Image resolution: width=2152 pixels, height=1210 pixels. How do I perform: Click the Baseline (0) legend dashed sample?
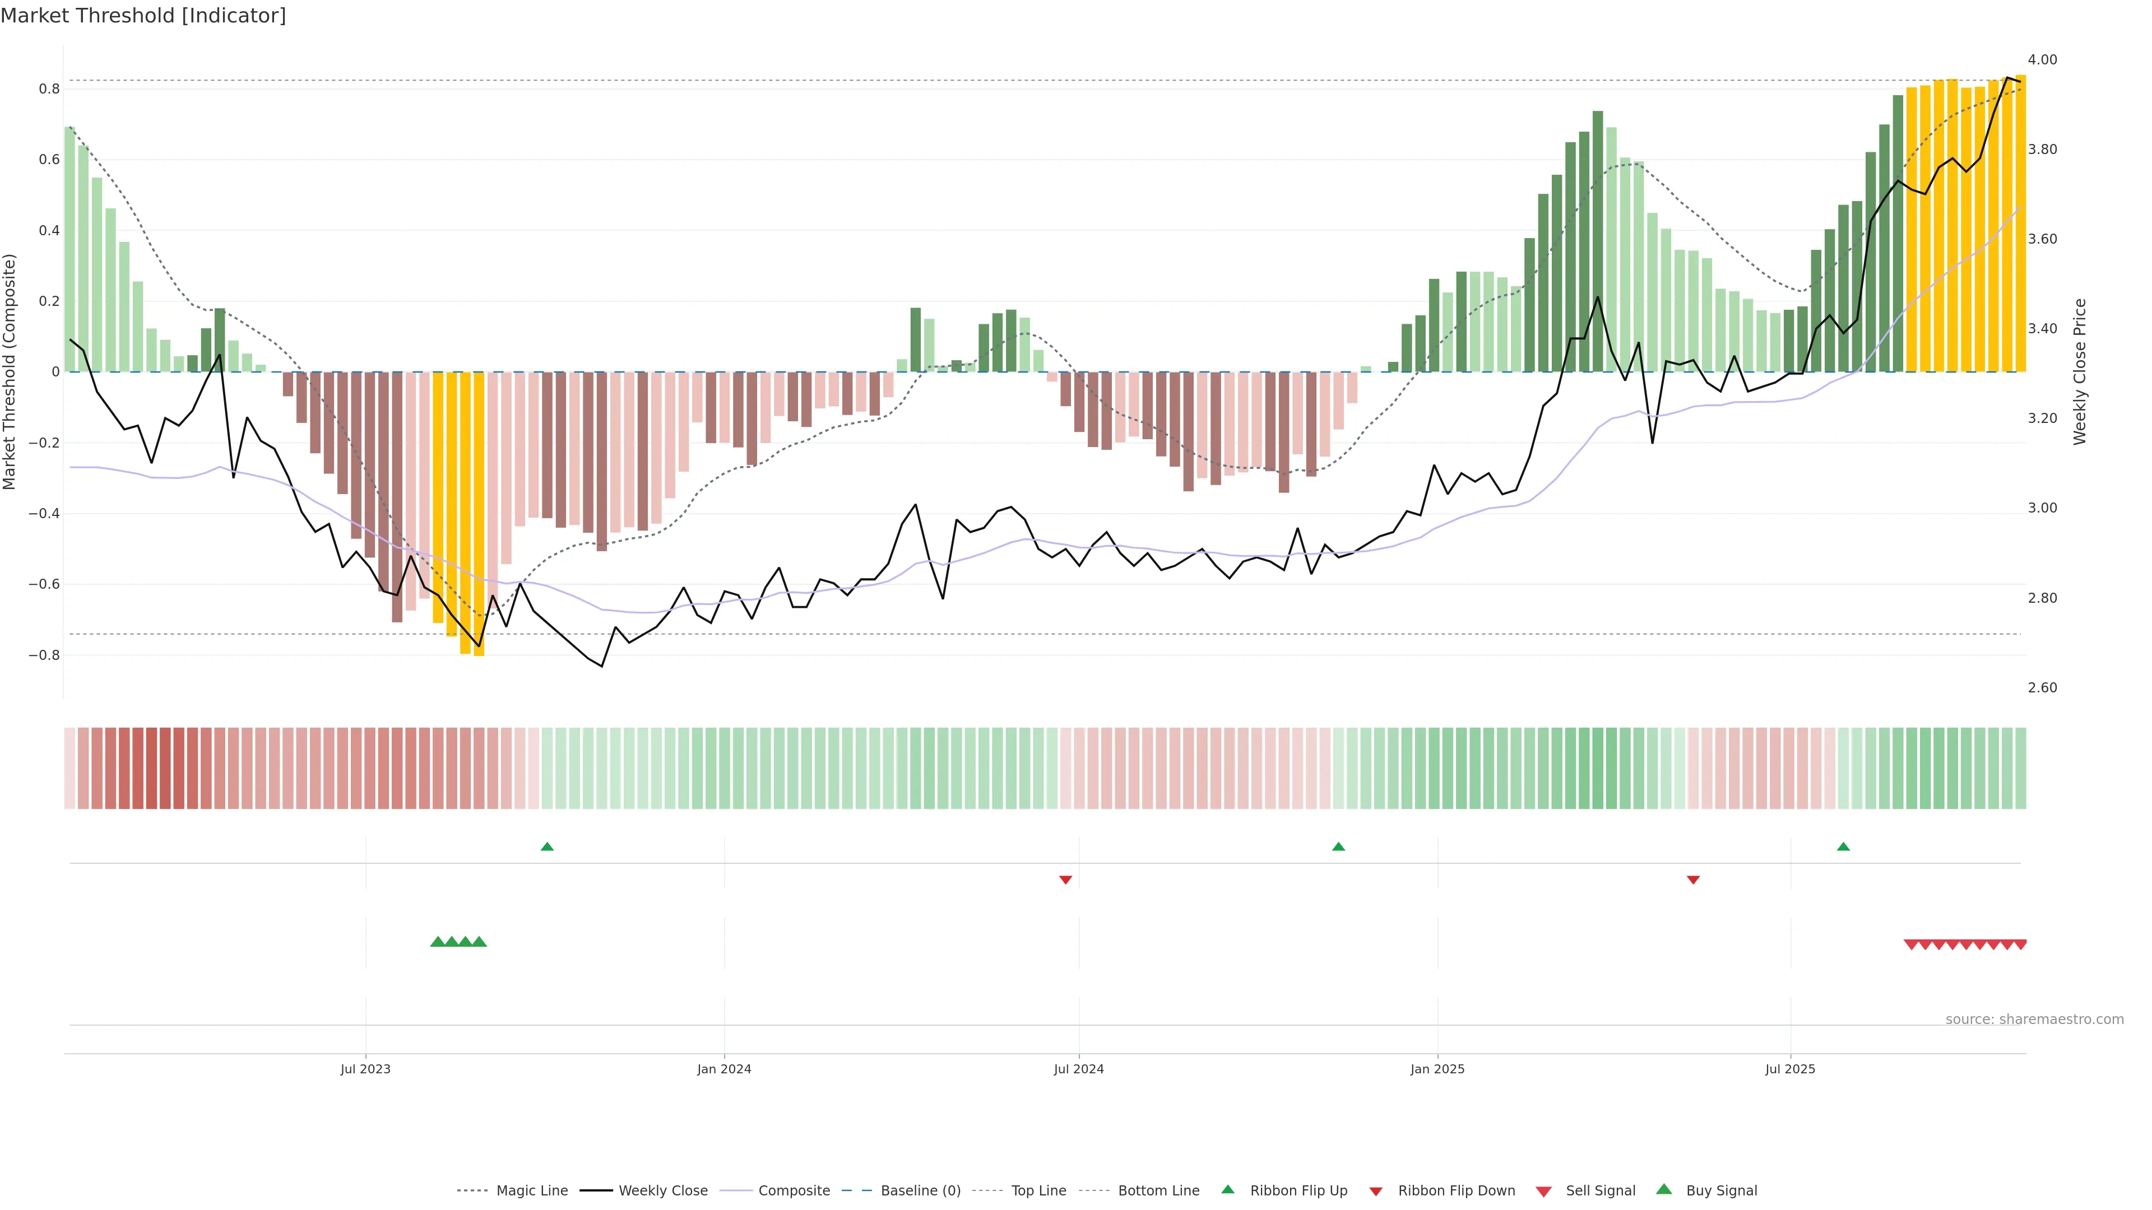pyautogui.click(x=856, y=1191)
